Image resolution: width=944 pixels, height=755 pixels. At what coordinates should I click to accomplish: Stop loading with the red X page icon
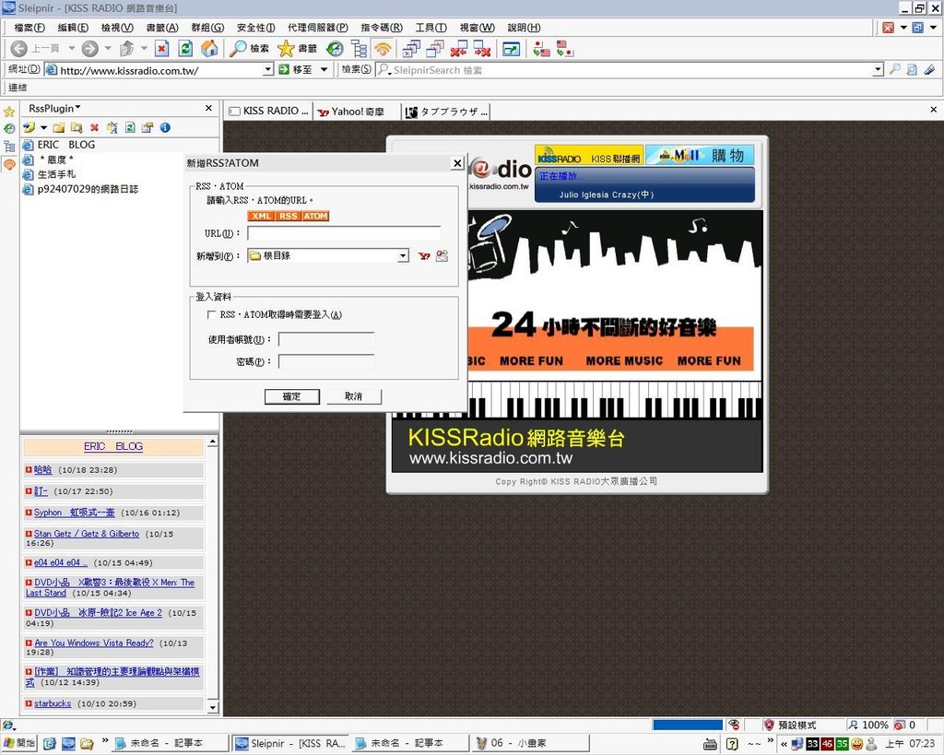tap(161, 49)
